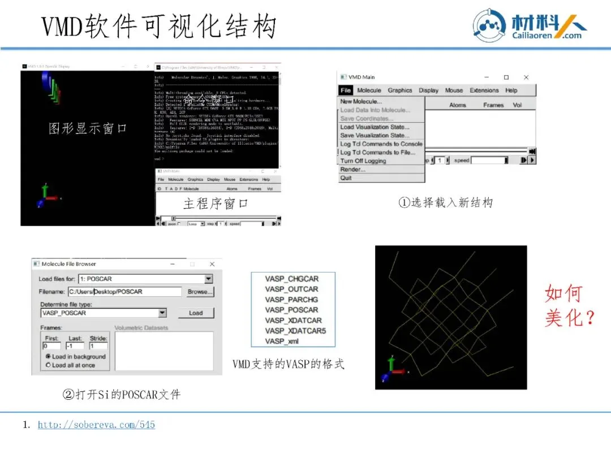
Task: Select Log Tcl Commands to Console
Action: click(381, 144)
